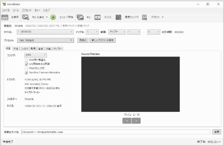The height and width of the screenshot is (146, 224).
Task: Open the Tools menu
Action: [x=16, y=10]
